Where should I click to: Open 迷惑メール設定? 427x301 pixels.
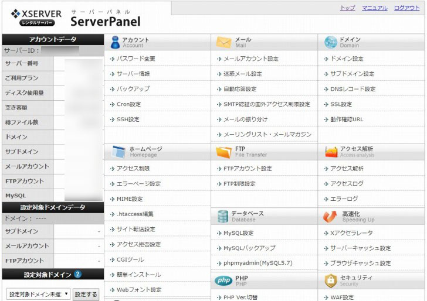[243, 74]
